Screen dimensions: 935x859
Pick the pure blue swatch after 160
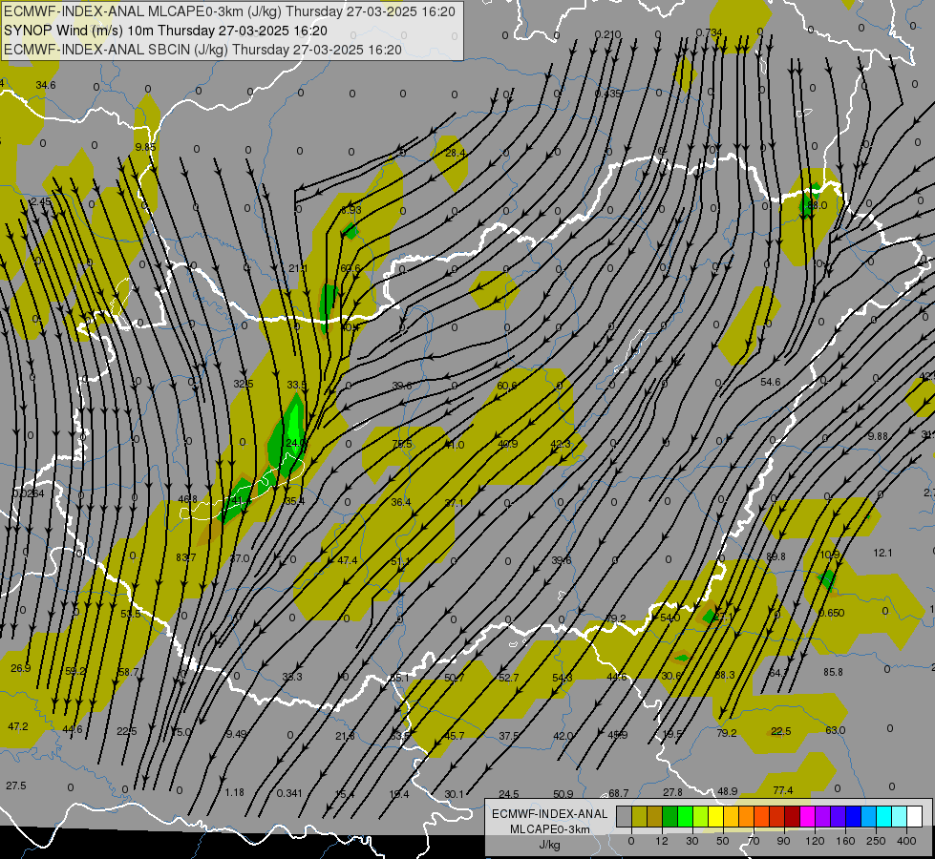(853, 817)
